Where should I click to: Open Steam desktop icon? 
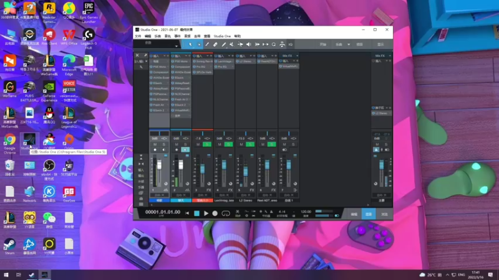[9, 246]
